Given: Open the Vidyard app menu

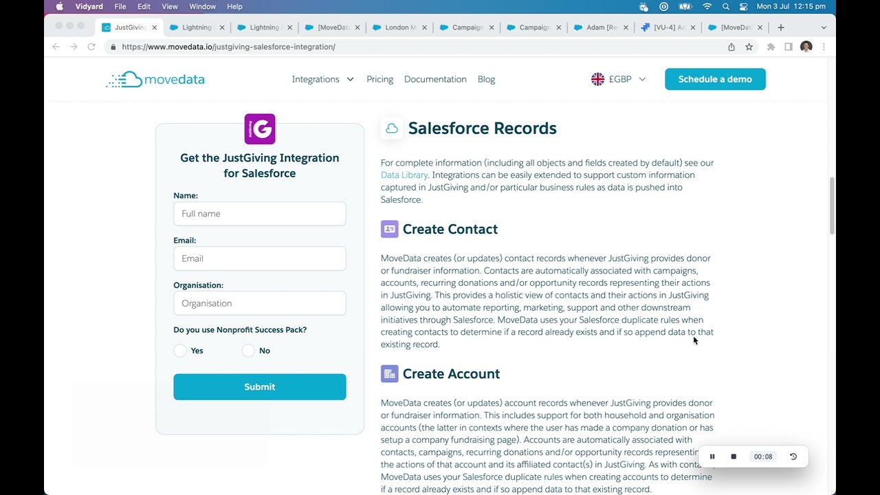Looking at the screenshot, I should tap(89, 6).
